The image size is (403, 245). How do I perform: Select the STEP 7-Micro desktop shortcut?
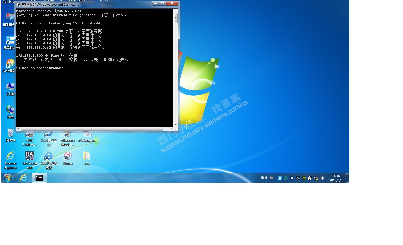point(30,140)
